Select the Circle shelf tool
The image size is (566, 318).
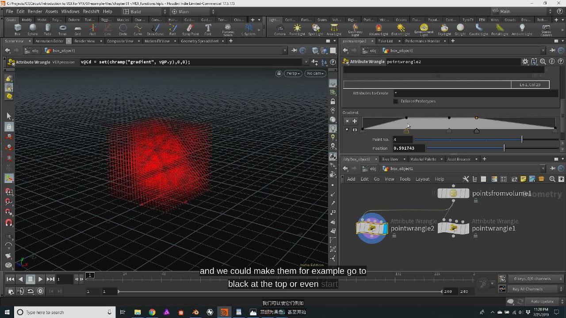(123, 29)
